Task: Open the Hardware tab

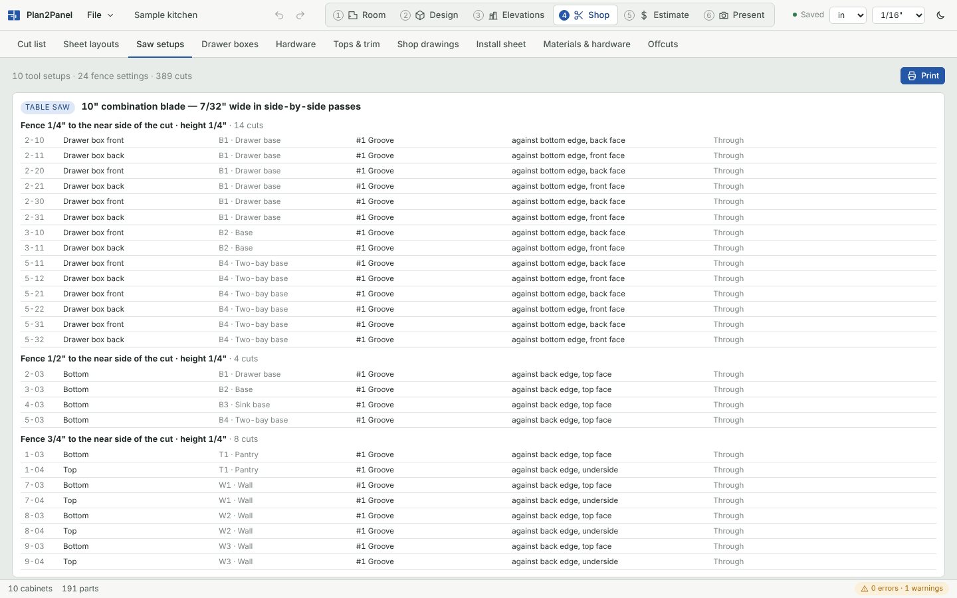Action: click(x=296, y=44)
